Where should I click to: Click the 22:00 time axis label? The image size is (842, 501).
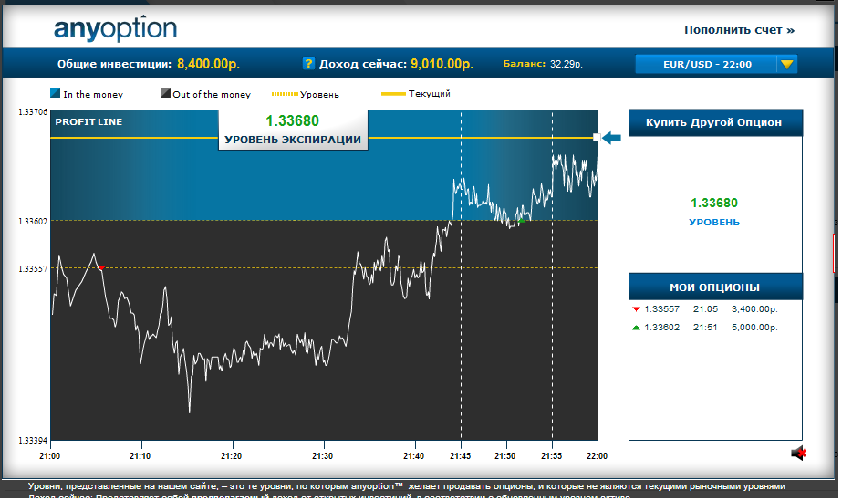pyautogui.click(x=597, y=456)
